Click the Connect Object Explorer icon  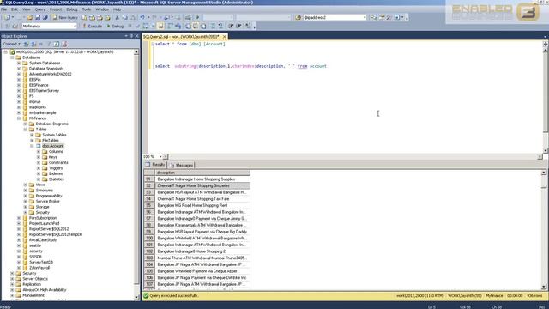click(26, 44)
